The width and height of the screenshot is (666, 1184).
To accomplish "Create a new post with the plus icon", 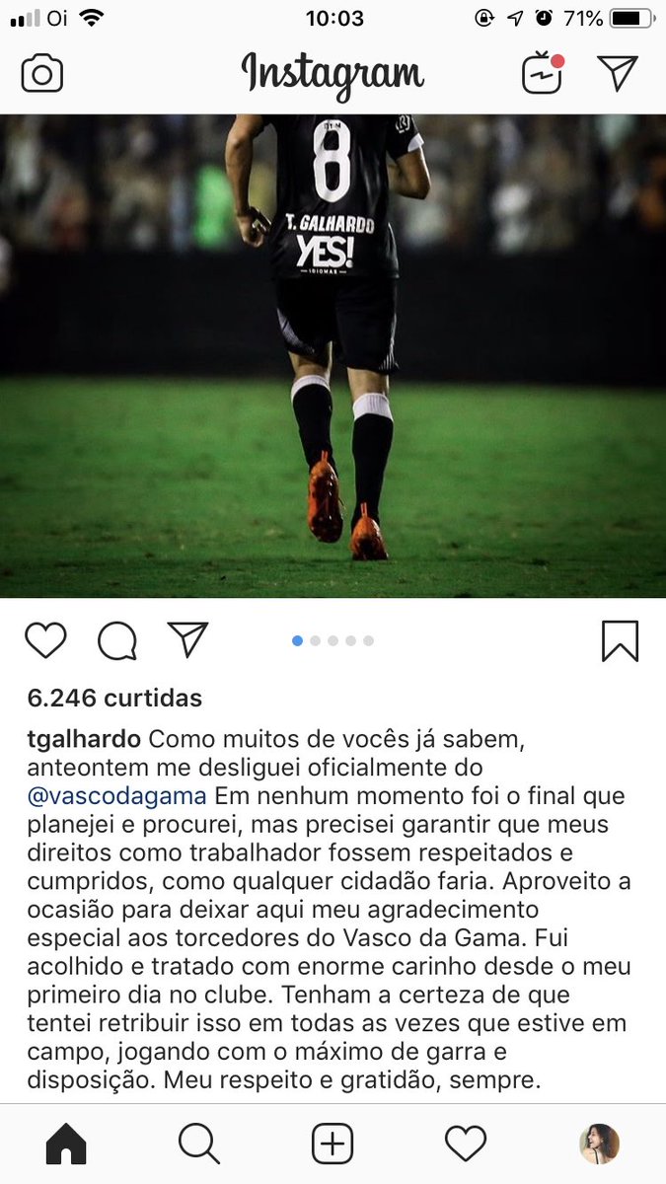I will point(333,1145).
